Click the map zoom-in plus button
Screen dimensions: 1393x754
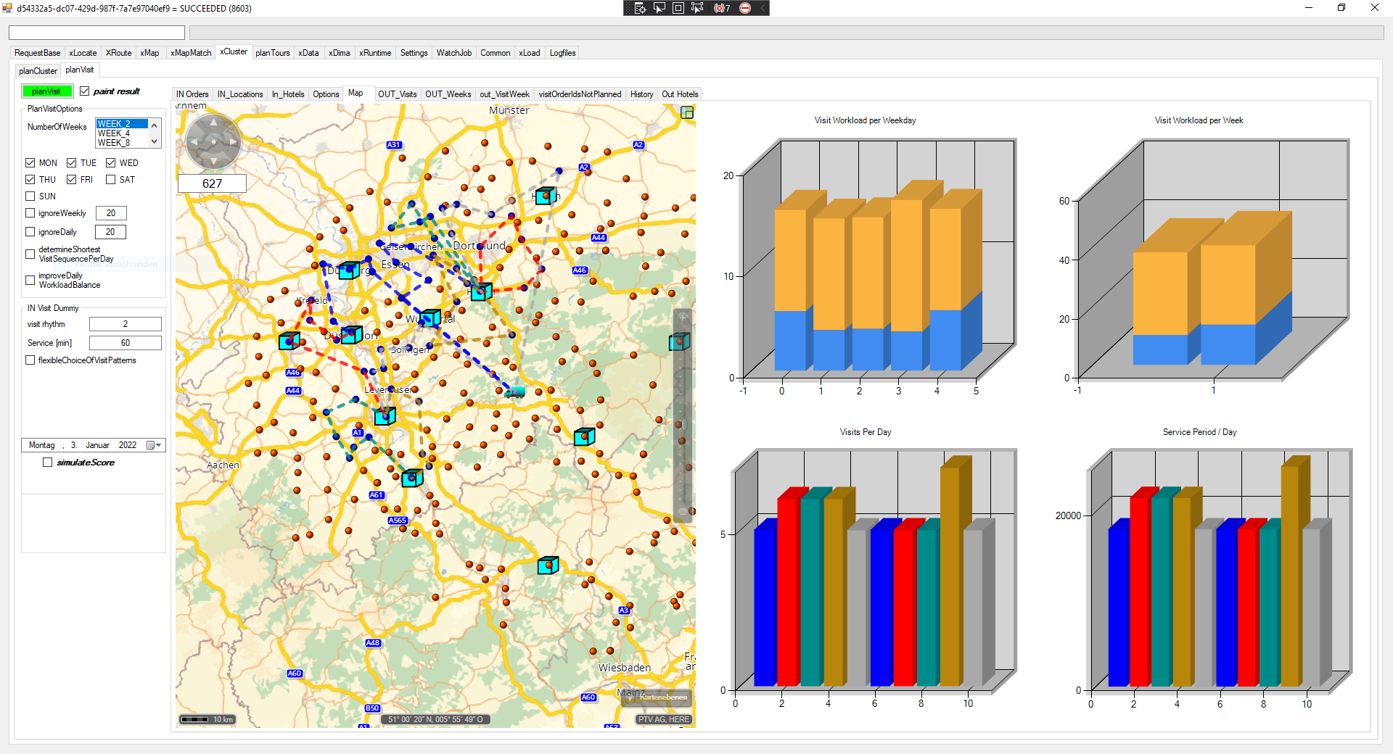(682, 318)
